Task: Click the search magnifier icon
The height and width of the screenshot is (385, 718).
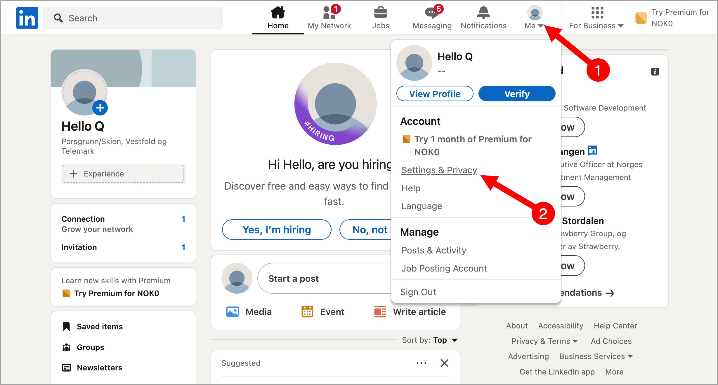Action: (58, 18)
